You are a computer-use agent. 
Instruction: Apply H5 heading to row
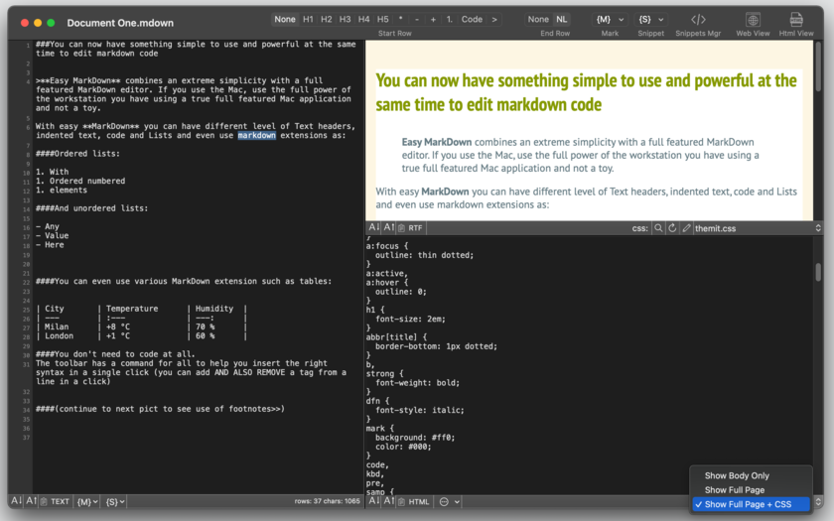pyautogui.click(x=383, y=19)
